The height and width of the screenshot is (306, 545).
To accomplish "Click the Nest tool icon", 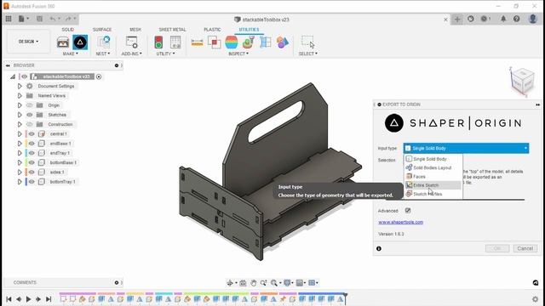I will (104, 42).
